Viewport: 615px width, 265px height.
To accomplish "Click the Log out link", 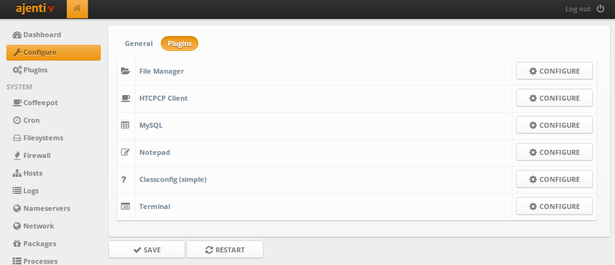I will tap(578, 9).
